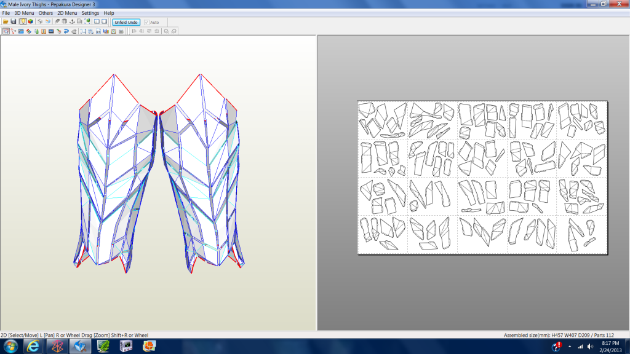630x354 pixels.
Task: Select the pencil edge tool icon
Action: 57,22
